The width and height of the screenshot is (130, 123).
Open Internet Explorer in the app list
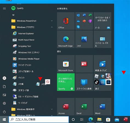tap(32, 33)
